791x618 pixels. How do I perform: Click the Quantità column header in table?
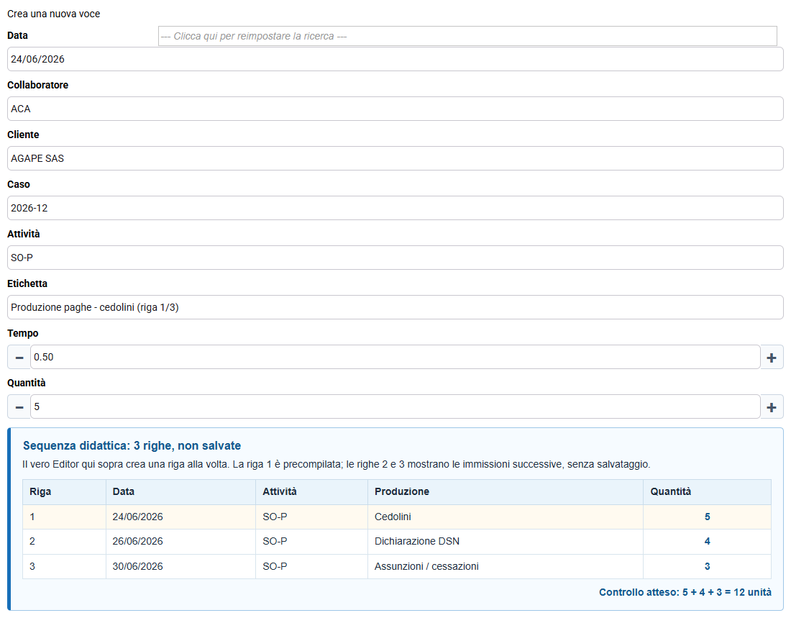[x=670, y=492]
